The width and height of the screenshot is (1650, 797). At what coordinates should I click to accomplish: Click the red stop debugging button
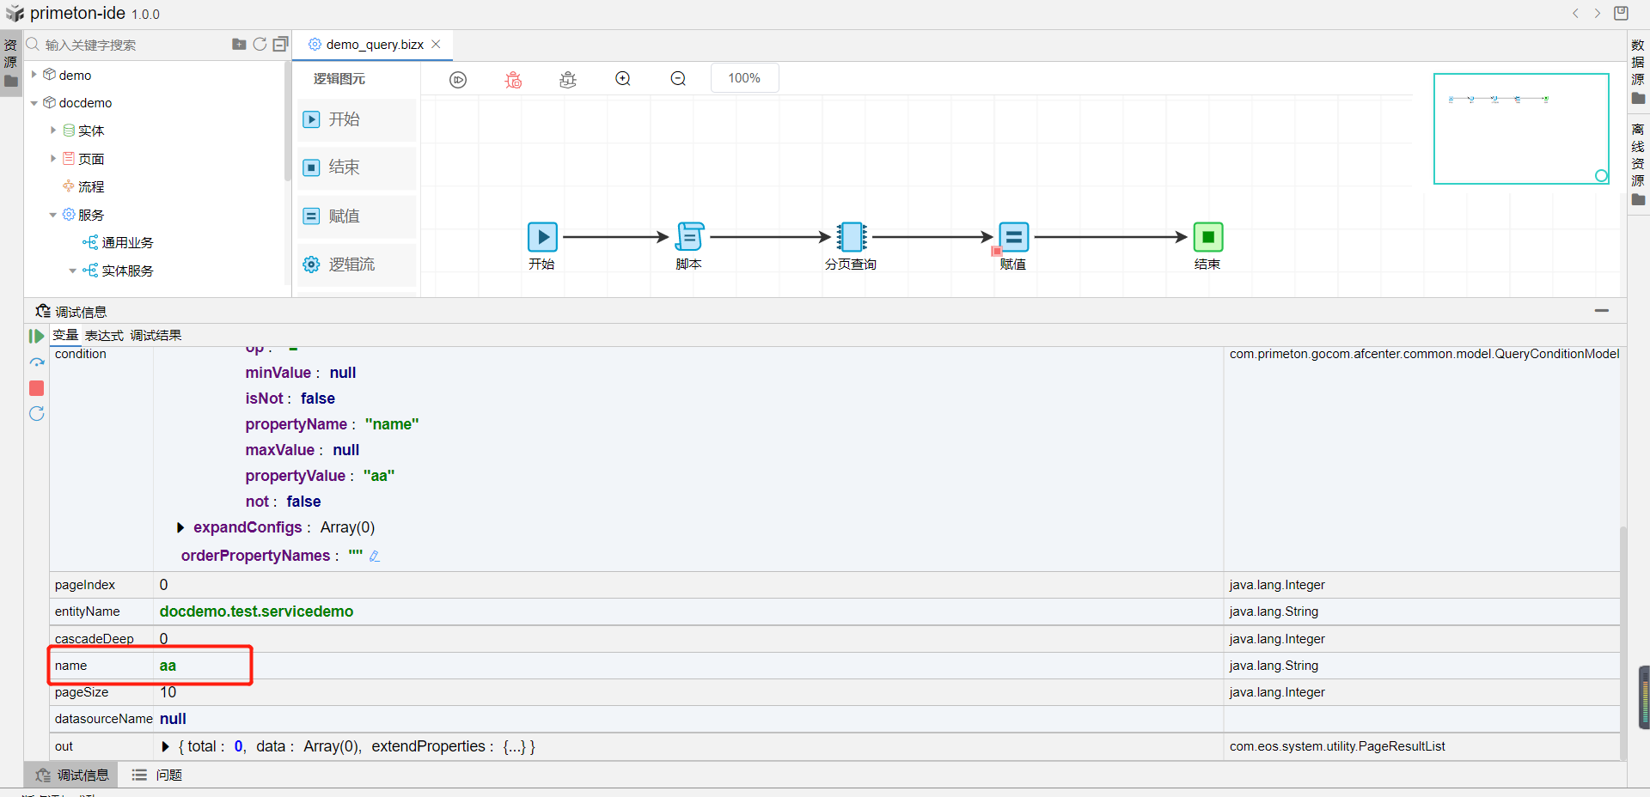click(x=37, y=389)
